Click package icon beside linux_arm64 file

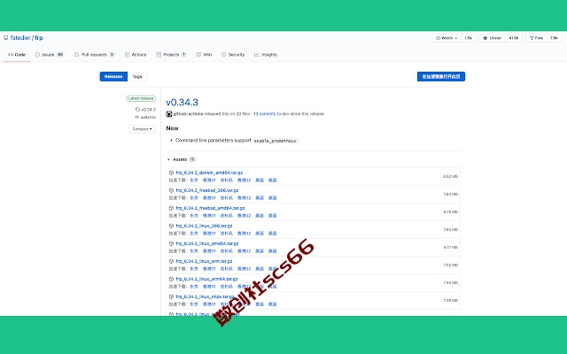point(171,279)
